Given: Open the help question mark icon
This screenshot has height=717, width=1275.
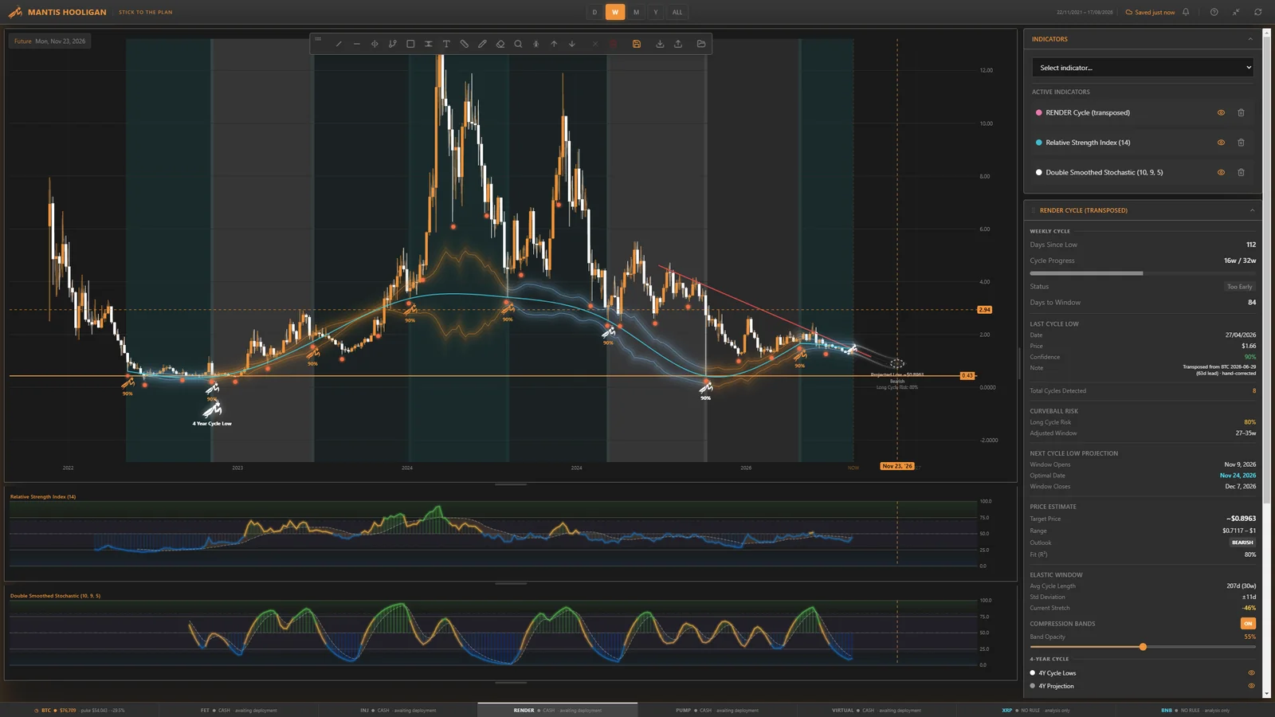Looking at the screenshot, I should 1214,12.
